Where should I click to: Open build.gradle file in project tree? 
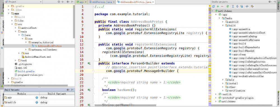click(x=24, y=71)
